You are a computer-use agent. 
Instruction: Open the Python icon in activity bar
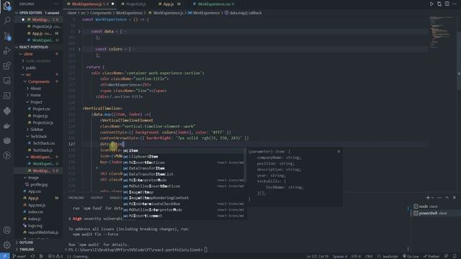point(7,111)
